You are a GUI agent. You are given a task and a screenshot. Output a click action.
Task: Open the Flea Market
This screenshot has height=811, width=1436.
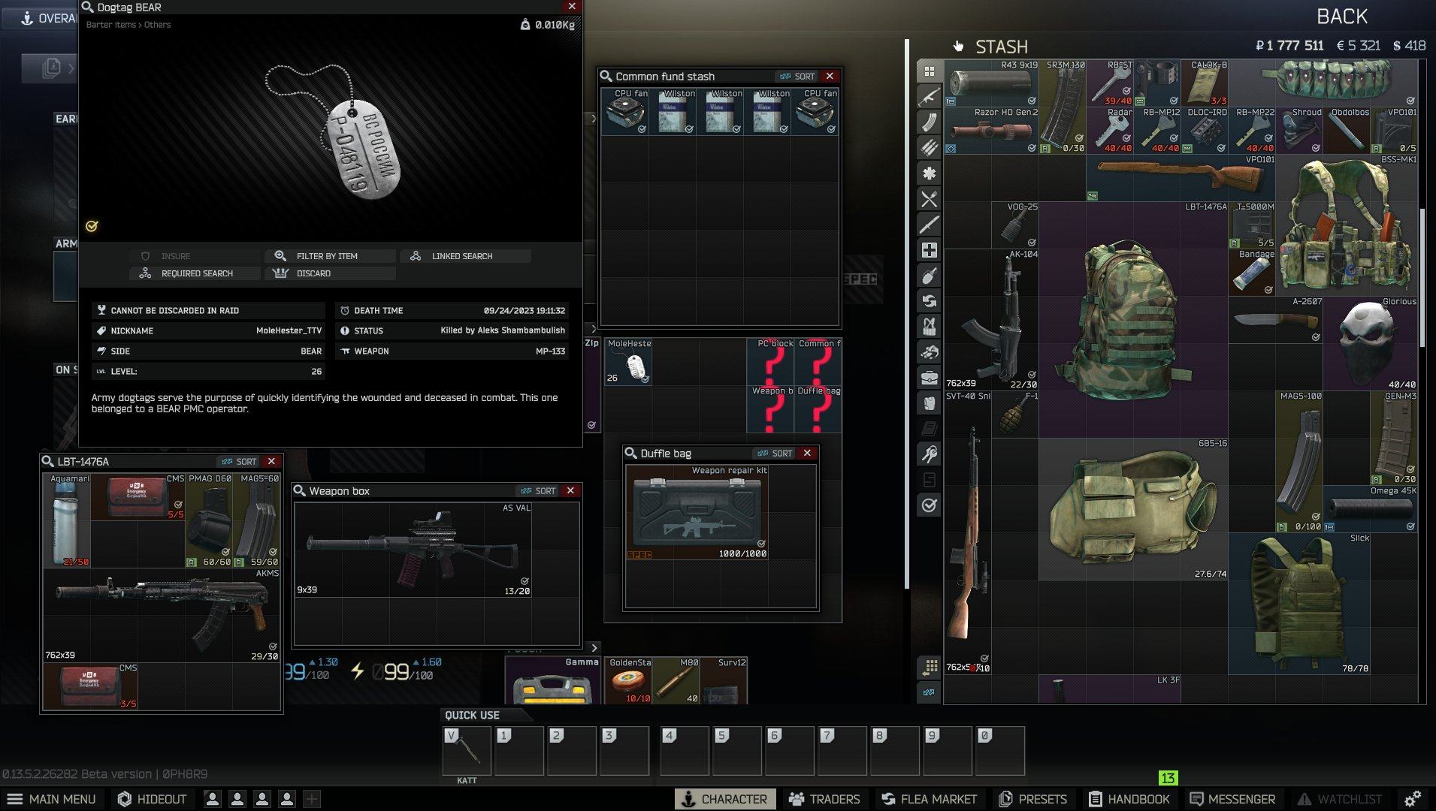tap(930, 799)
